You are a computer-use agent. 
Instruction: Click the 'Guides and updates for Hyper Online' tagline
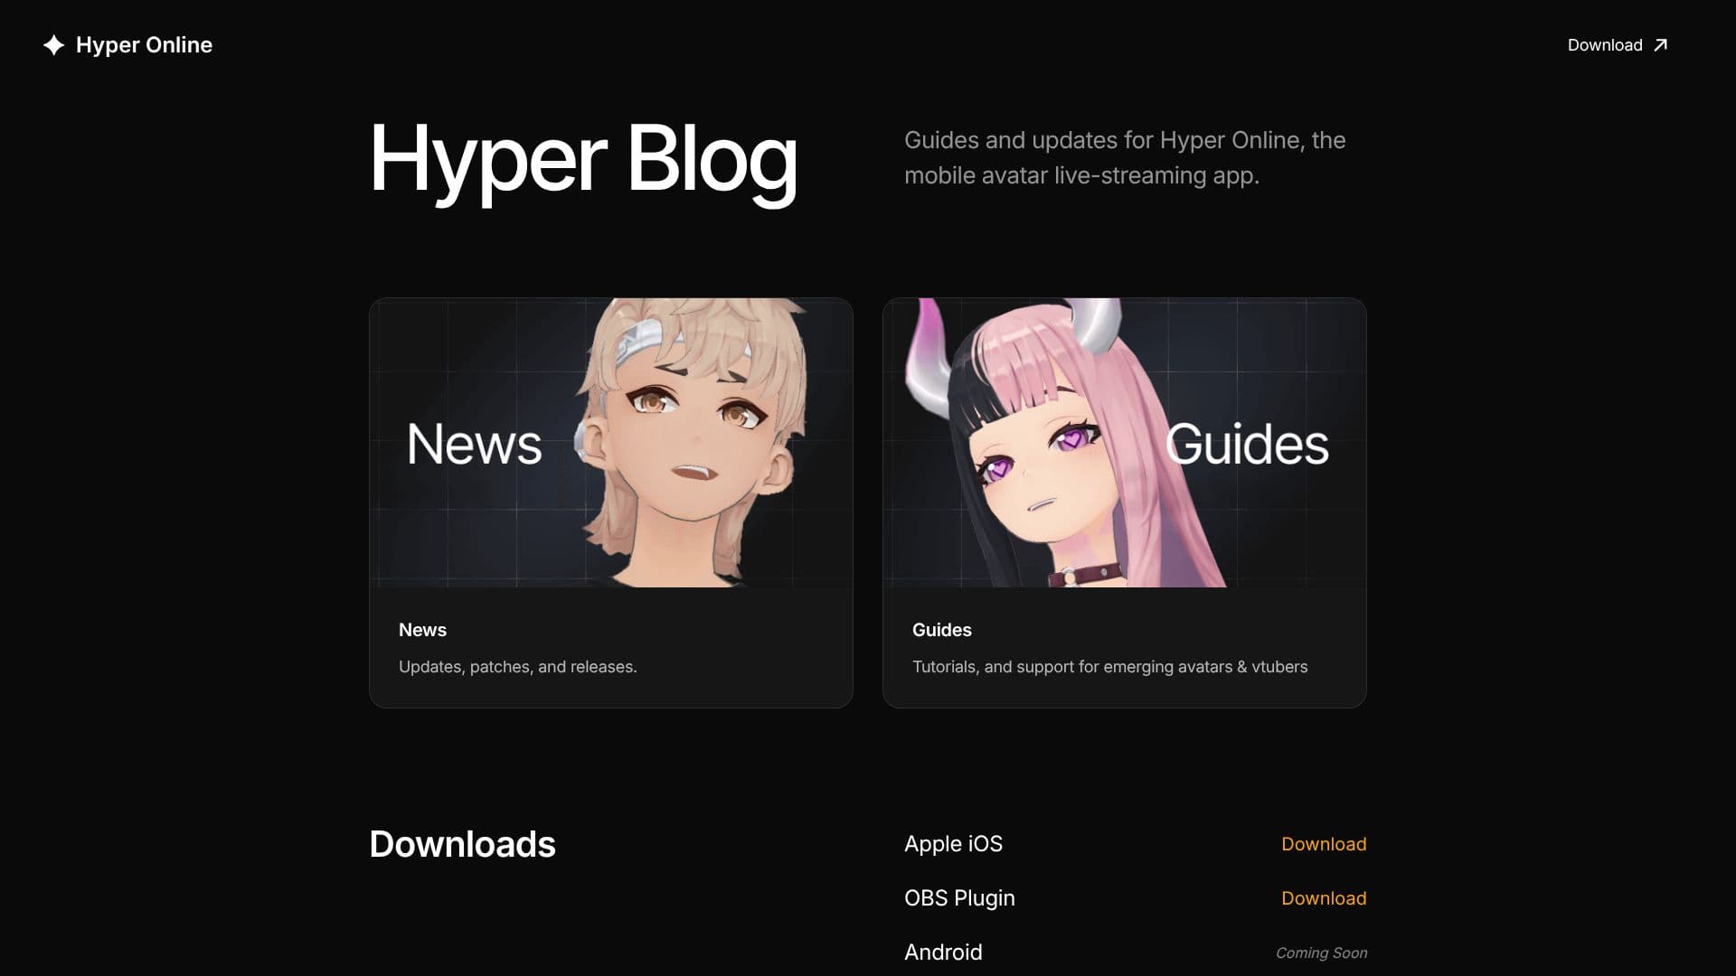1125,157
